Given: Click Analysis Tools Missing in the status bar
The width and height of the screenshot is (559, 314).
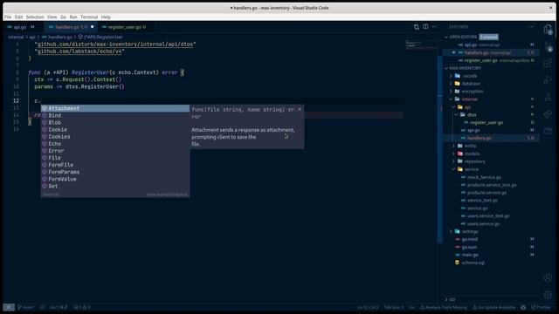Looking at the screenshot, I should pyautogui.click(x=443, y=307).
